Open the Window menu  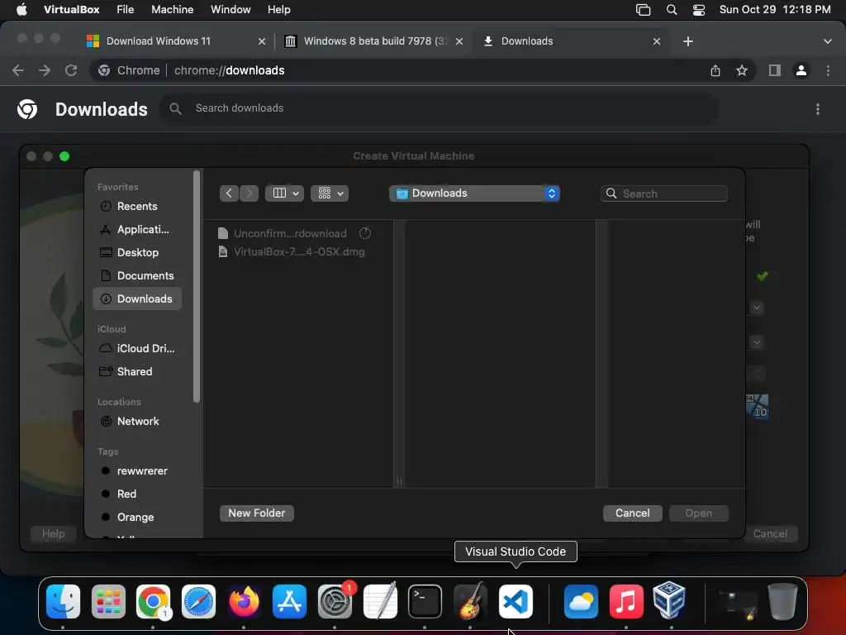231,10
